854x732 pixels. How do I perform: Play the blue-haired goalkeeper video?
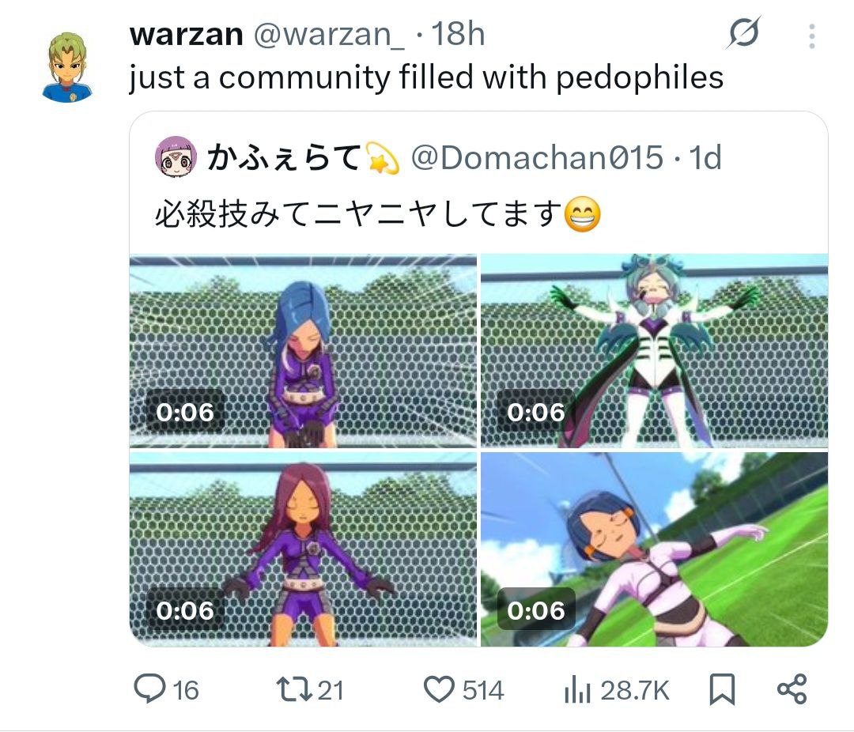tap(303, 351)
